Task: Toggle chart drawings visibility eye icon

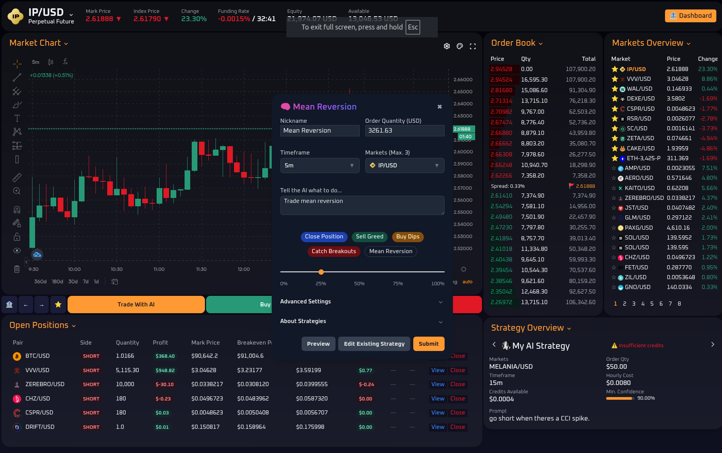Action: tap(17, 250)
